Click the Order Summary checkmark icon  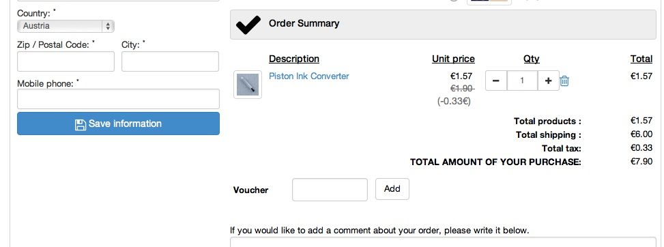[248, 25]
